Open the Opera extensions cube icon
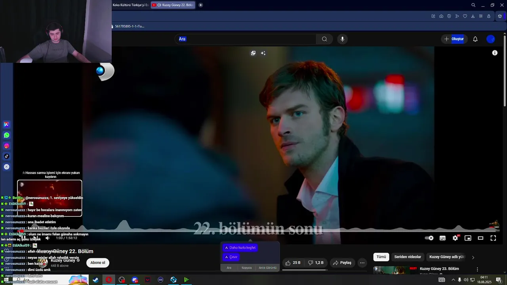507x285 pixels. click(x=500, y=16)
